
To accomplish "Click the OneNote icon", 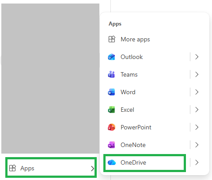I will [x=111, y=145].
